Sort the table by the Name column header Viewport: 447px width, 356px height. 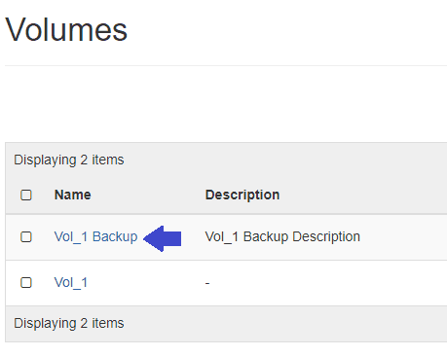(73, 195)
